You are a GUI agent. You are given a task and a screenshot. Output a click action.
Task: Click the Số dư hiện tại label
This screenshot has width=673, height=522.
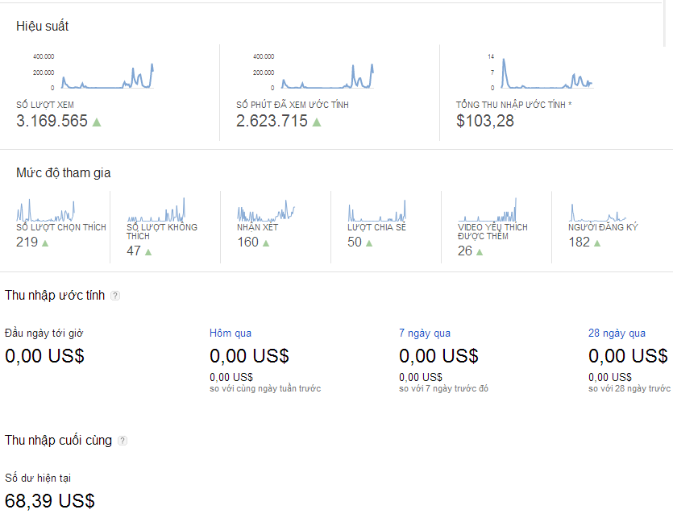(x=38, y=478)
